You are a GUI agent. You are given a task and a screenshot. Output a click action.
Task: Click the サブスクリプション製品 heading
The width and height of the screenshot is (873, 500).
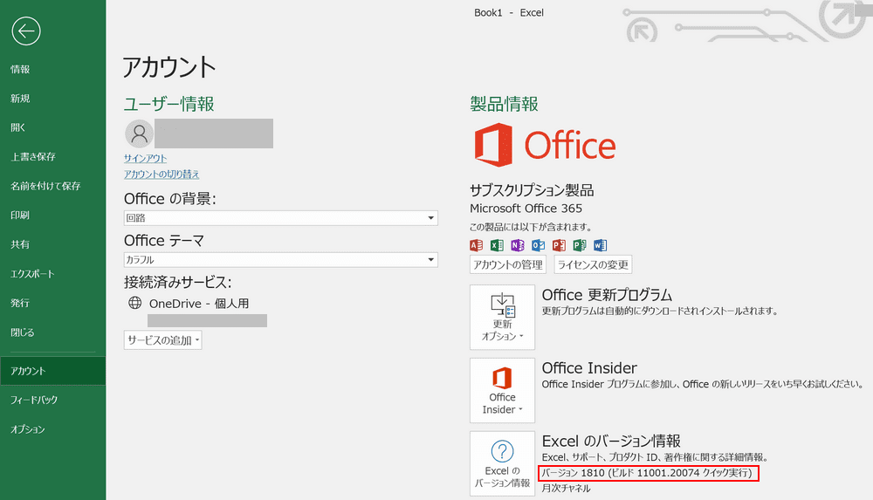532,190
